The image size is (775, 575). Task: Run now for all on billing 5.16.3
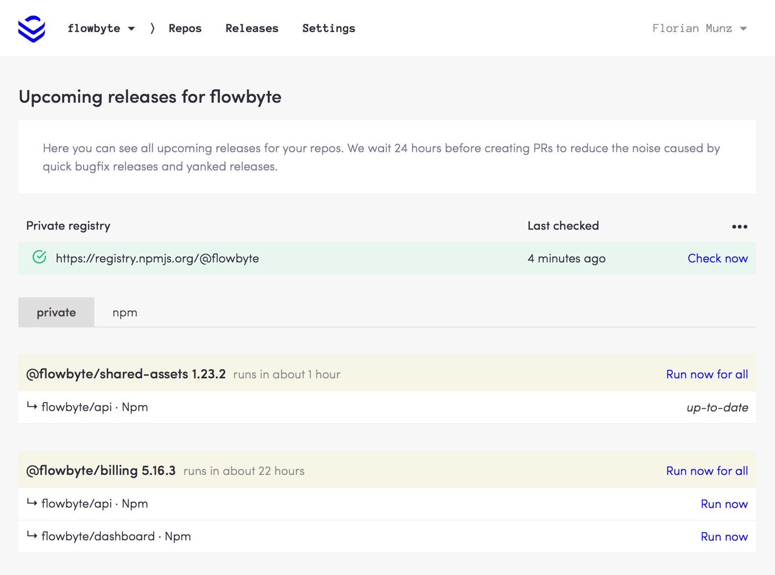pos(706,471)
